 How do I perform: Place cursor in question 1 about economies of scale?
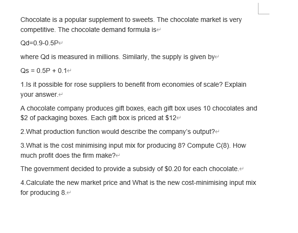pos(133,90)
